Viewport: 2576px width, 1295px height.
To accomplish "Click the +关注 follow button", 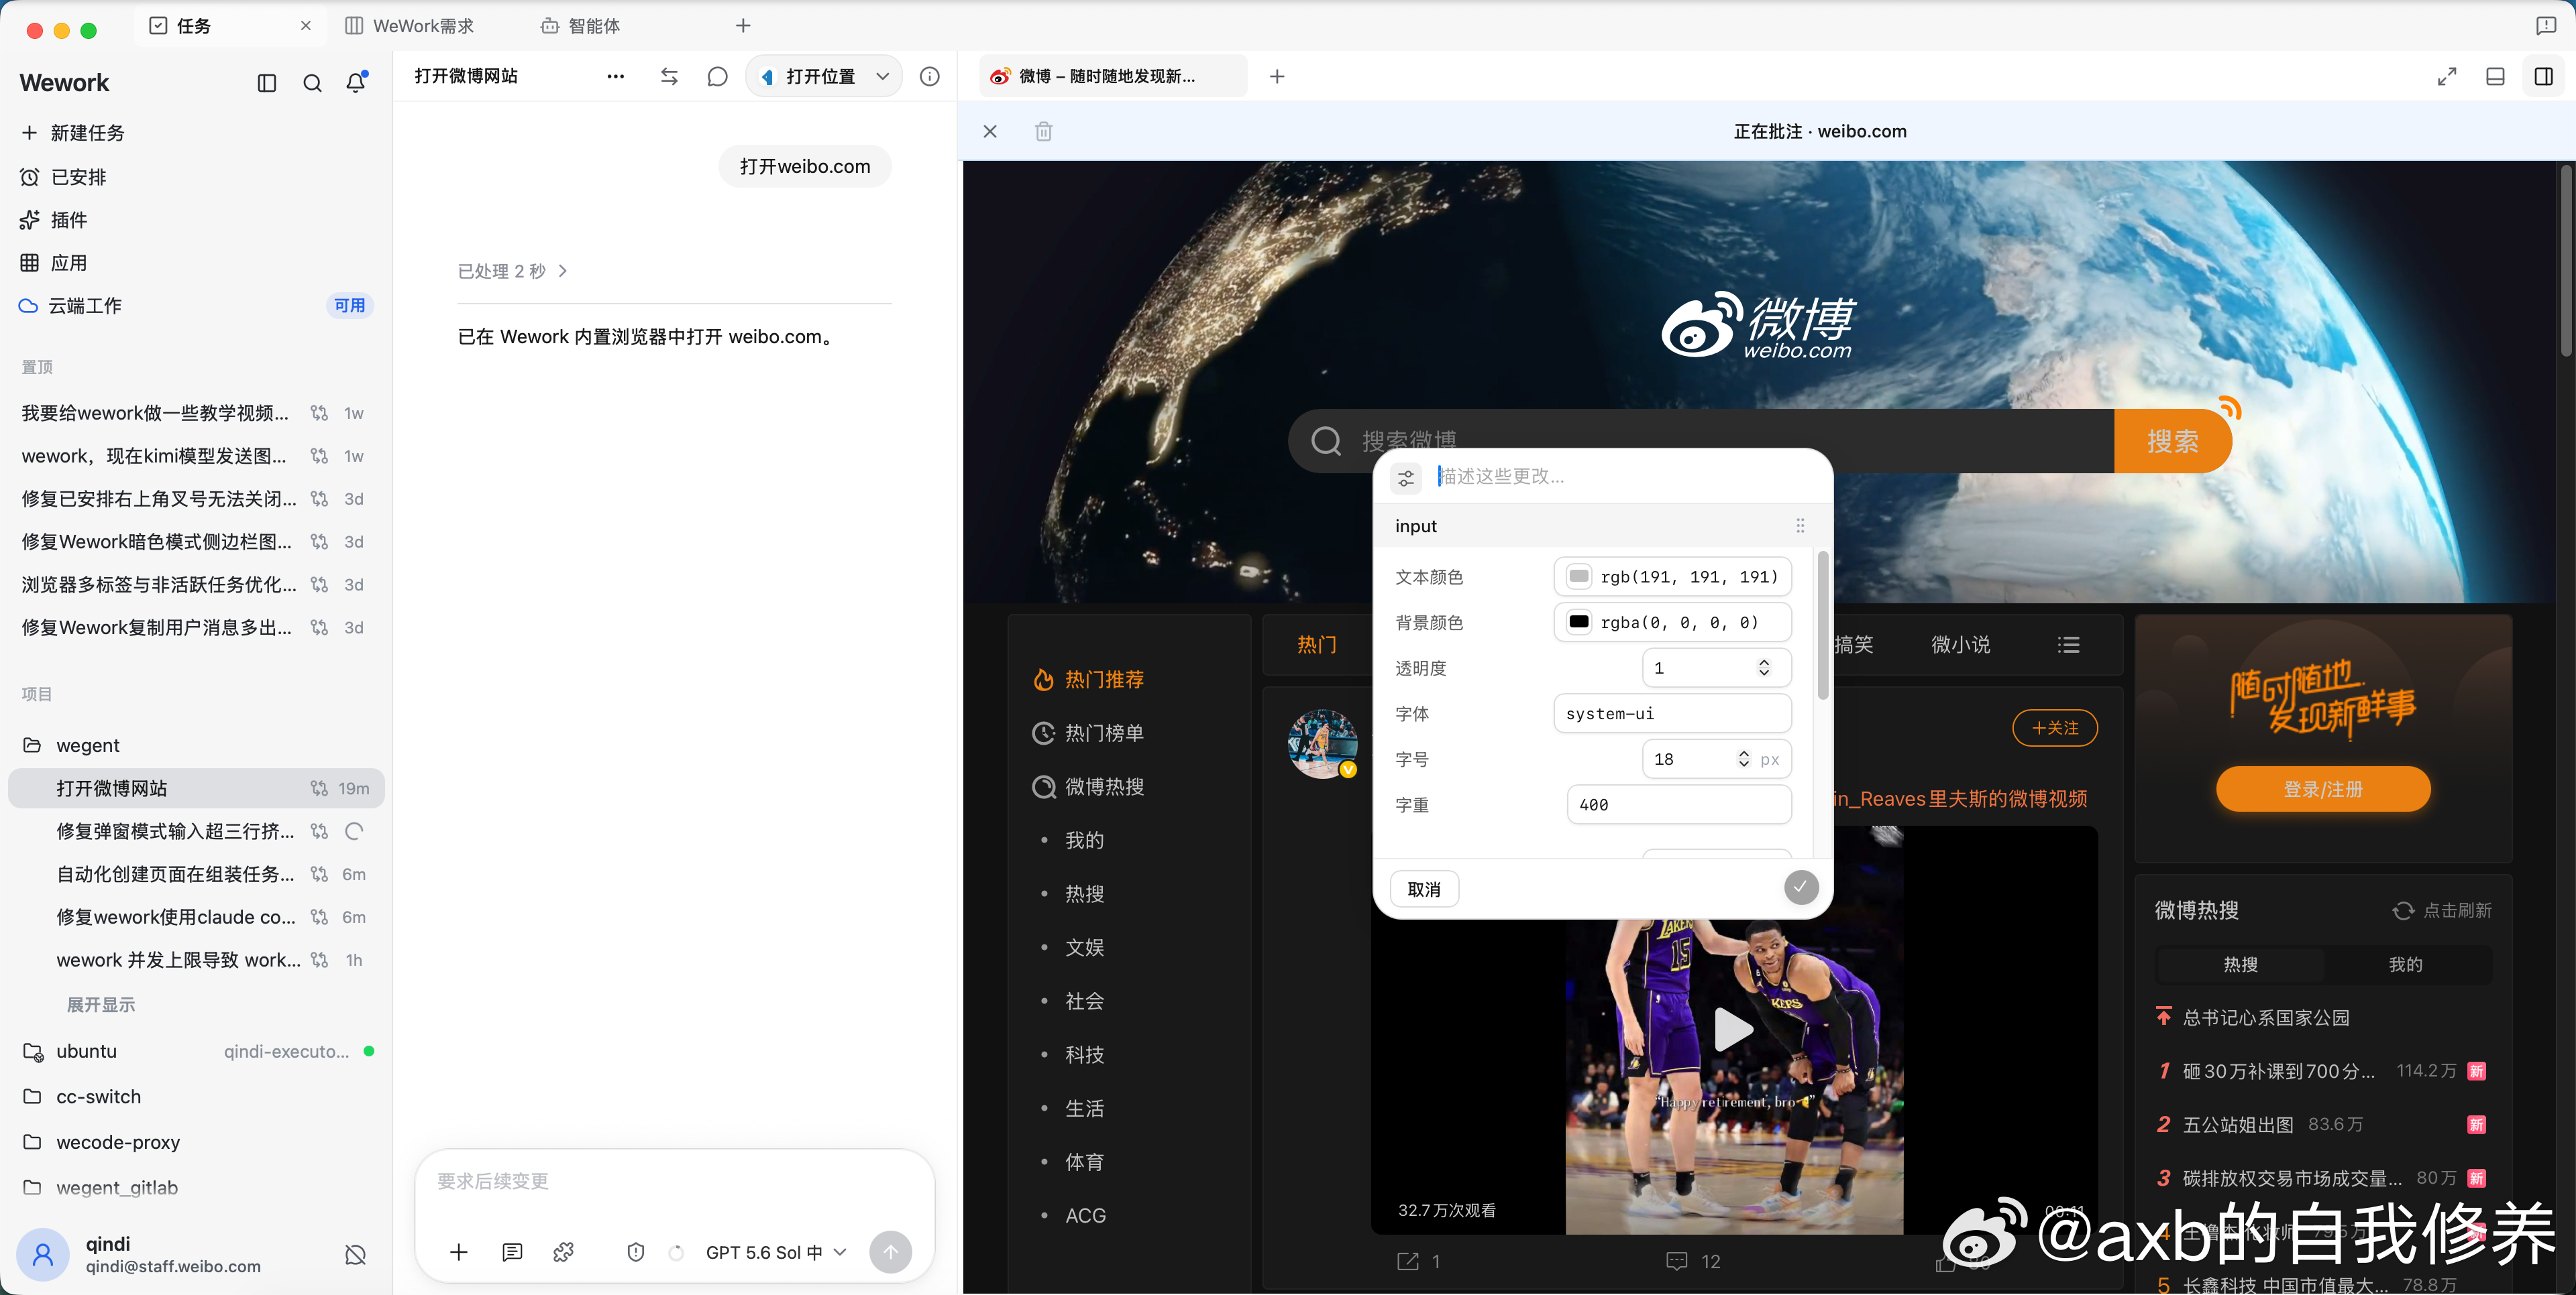I will 2055,729.
